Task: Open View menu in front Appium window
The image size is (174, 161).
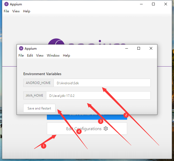Action: coord(40,55)
